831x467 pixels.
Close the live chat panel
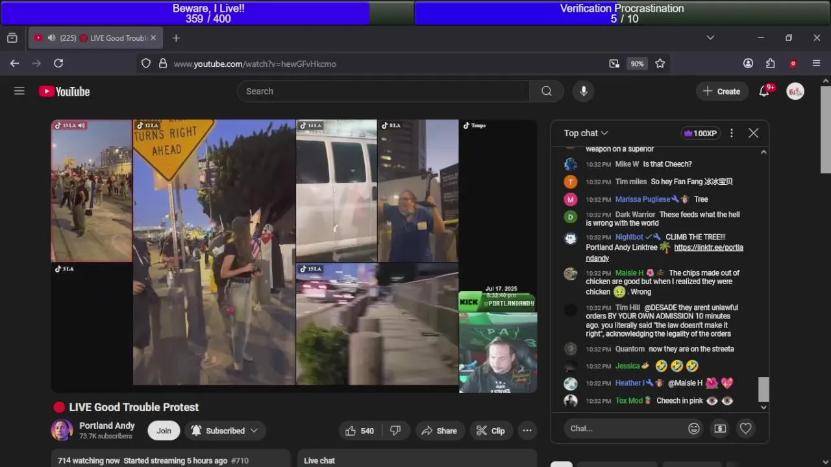tap(753, 133)
